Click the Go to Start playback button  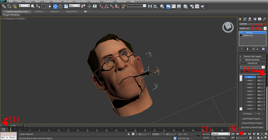233,134
